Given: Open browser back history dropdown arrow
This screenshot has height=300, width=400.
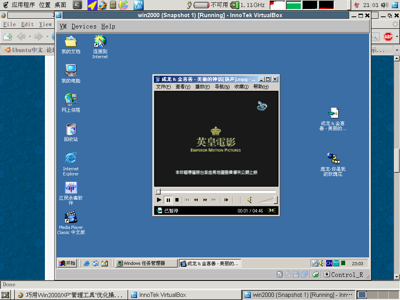Looking at the screenshot, I should [30, 36].
